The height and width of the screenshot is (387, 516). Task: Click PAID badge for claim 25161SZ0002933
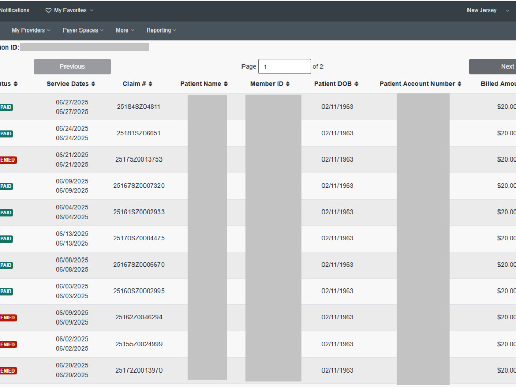click(6, 213)
